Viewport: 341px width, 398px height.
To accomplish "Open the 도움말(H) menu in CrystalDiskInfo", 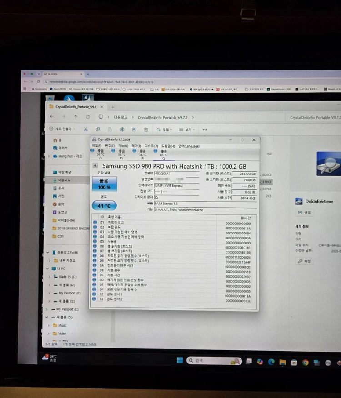I will tap(168, 146).
